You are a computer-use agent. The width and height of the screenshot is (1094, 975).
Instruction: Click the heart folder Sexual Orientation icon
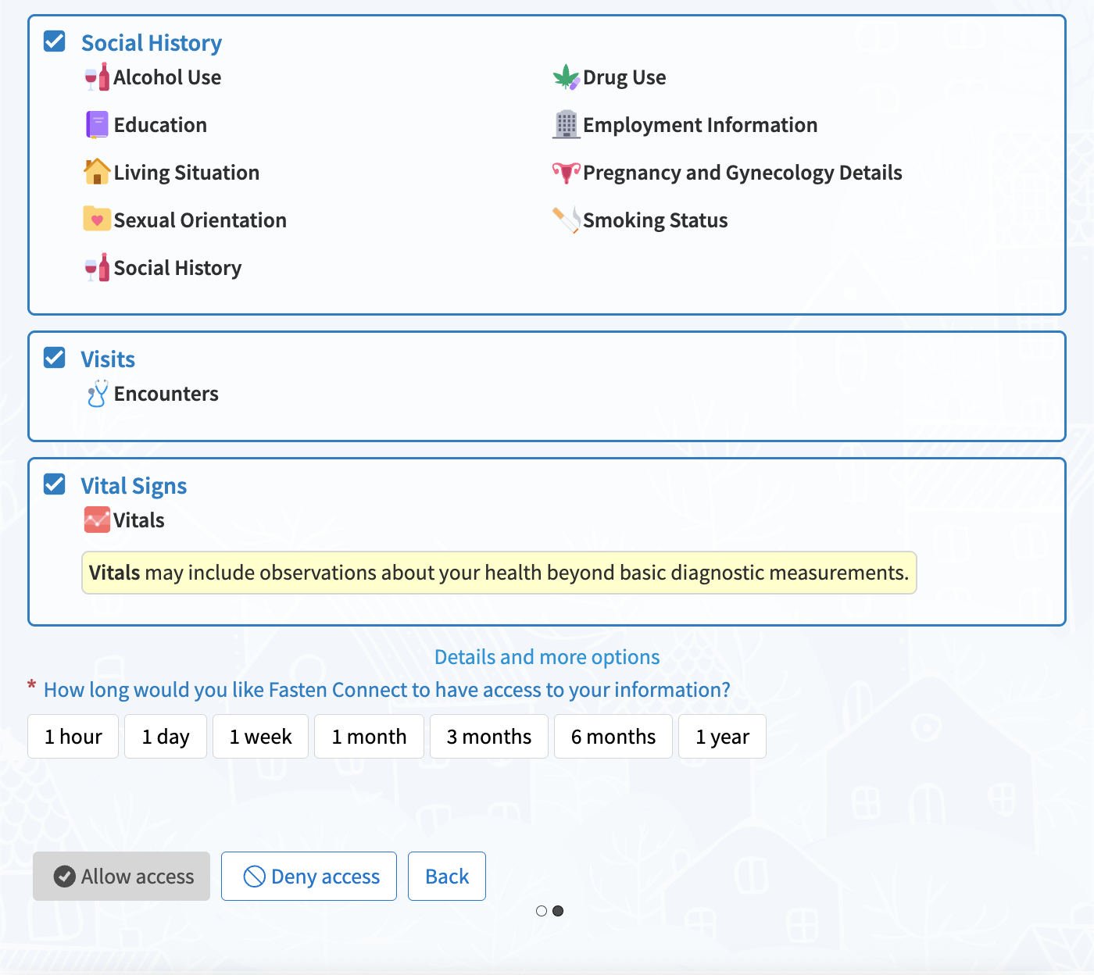[97, 220]
